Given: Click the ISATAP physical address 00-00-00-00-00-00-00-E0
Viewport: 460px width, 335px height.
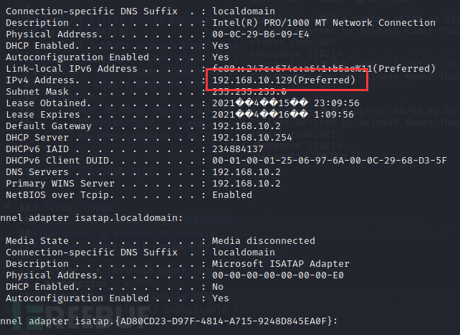Looking at the screenshot, I should (278, 275).
